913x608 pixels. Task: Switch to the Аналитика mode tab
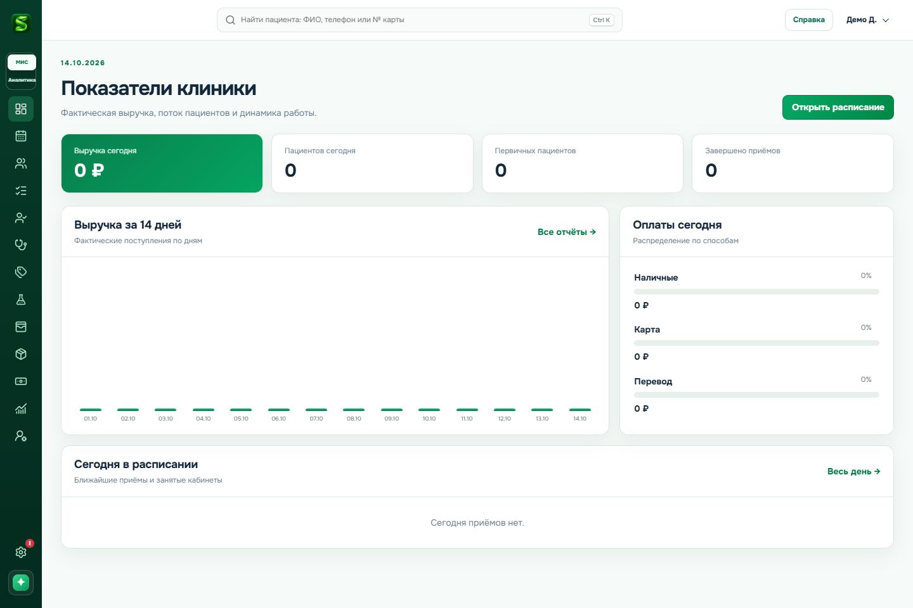click(x=22, y=80)
